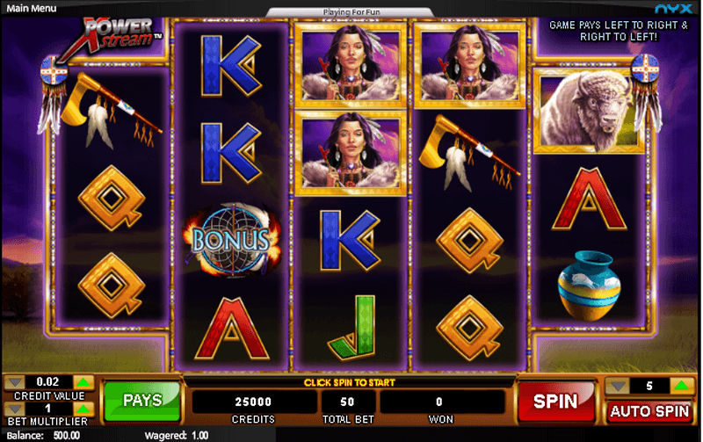This screenshot has width=703, height=442.
Task: Select the tomahawk symbol on first reel
Action: (111, 110)
